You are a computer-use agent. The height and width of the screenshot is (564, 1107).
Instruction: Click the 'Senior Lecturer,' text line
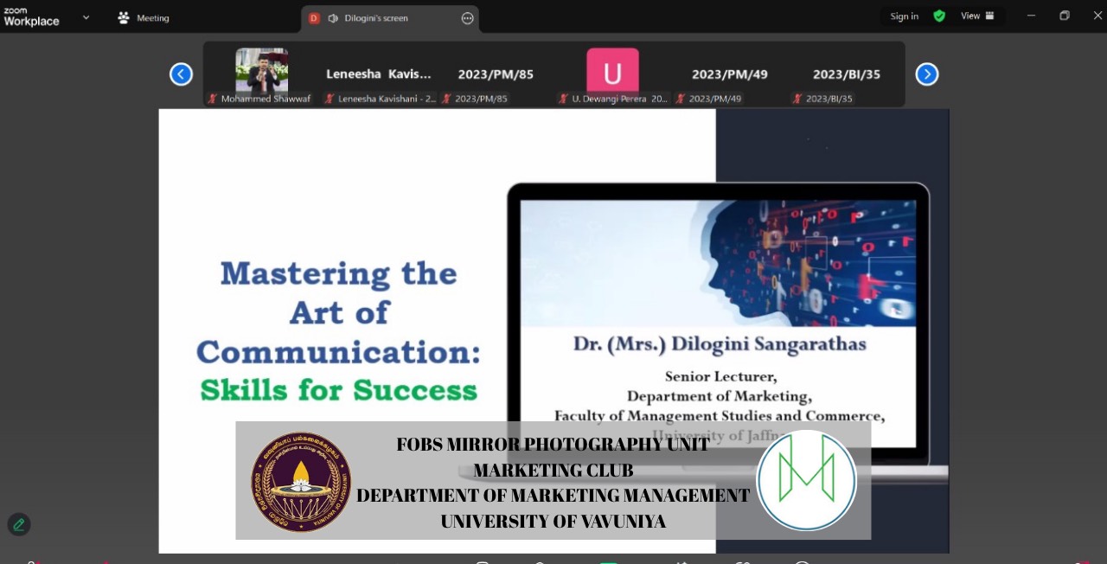coord(720,376)
